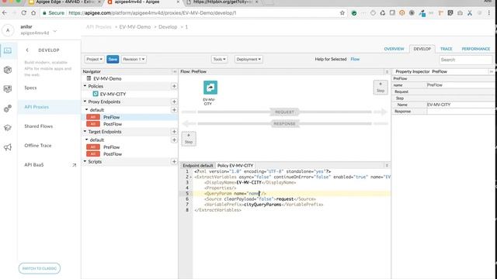Screen dimensions: 497x279
Task: Open the megaphone announcements icon
Action: point(8,147)
